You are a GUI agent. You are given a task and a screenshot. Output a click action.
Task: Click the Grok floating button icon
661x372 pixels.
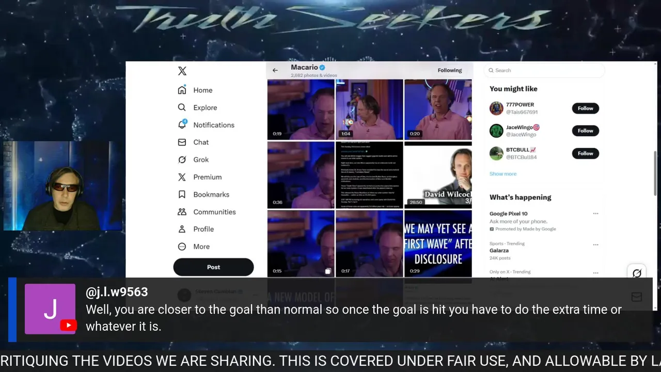pyautogui.click(x=637, y=273)
